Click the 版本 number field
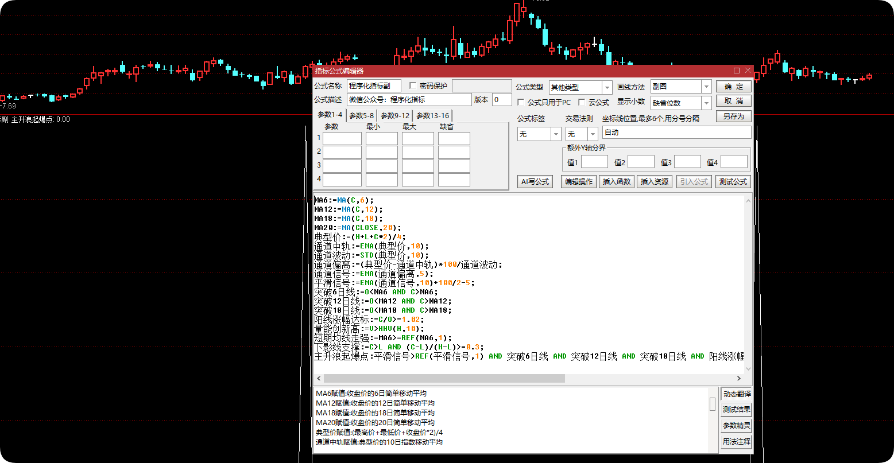 pyautogui.click(x=502, y=100)
